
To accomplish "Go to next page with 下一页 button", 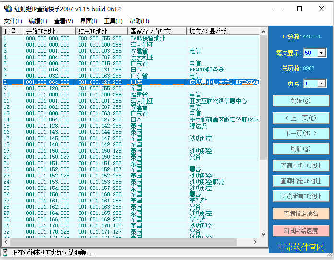I will coord(300,133).
